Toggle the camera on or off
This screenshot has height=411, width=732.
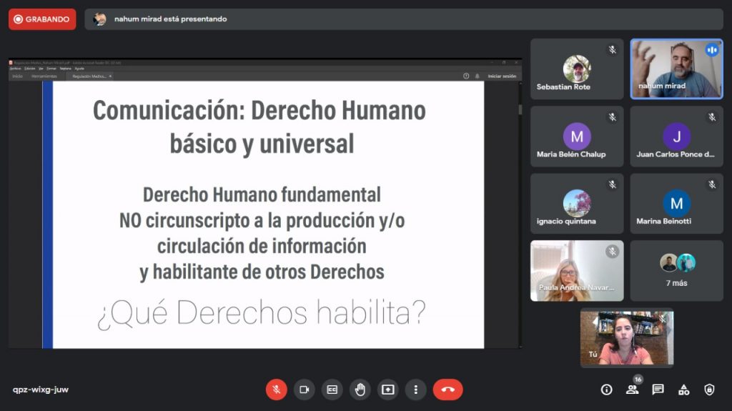pyautogui.click(x=304, y=390)
